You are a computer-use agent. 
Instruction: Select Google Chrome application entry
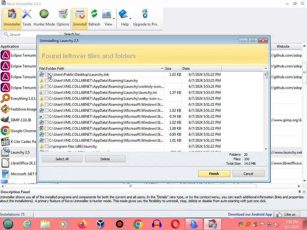point(18,131)
